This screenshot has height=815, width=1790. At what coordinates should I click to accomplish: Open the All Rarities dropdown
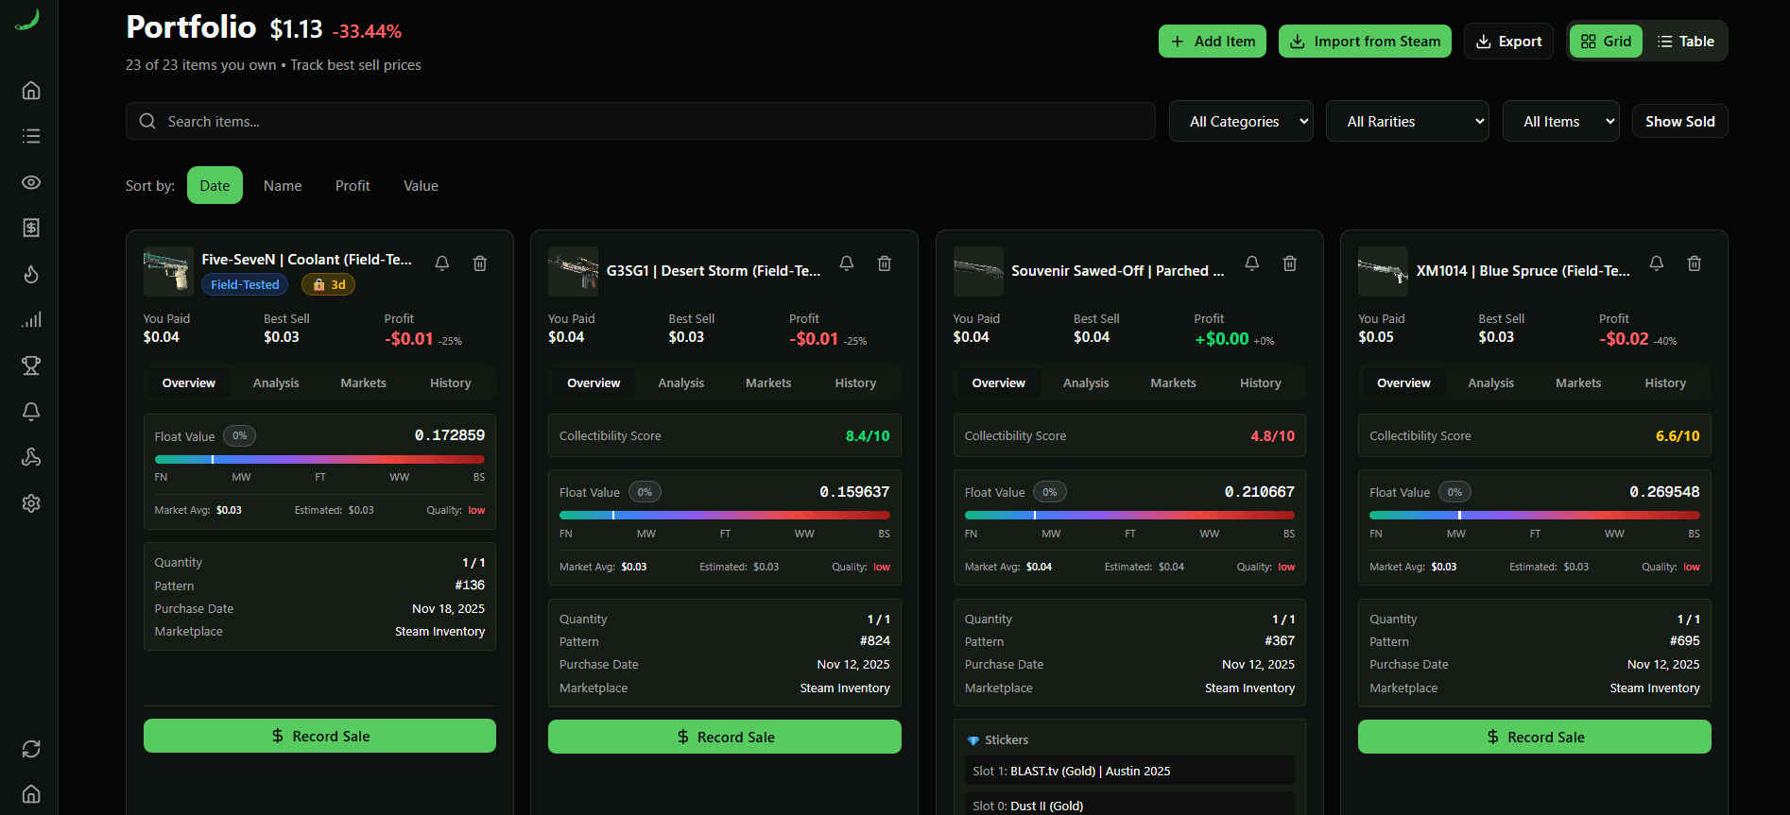1407,122
